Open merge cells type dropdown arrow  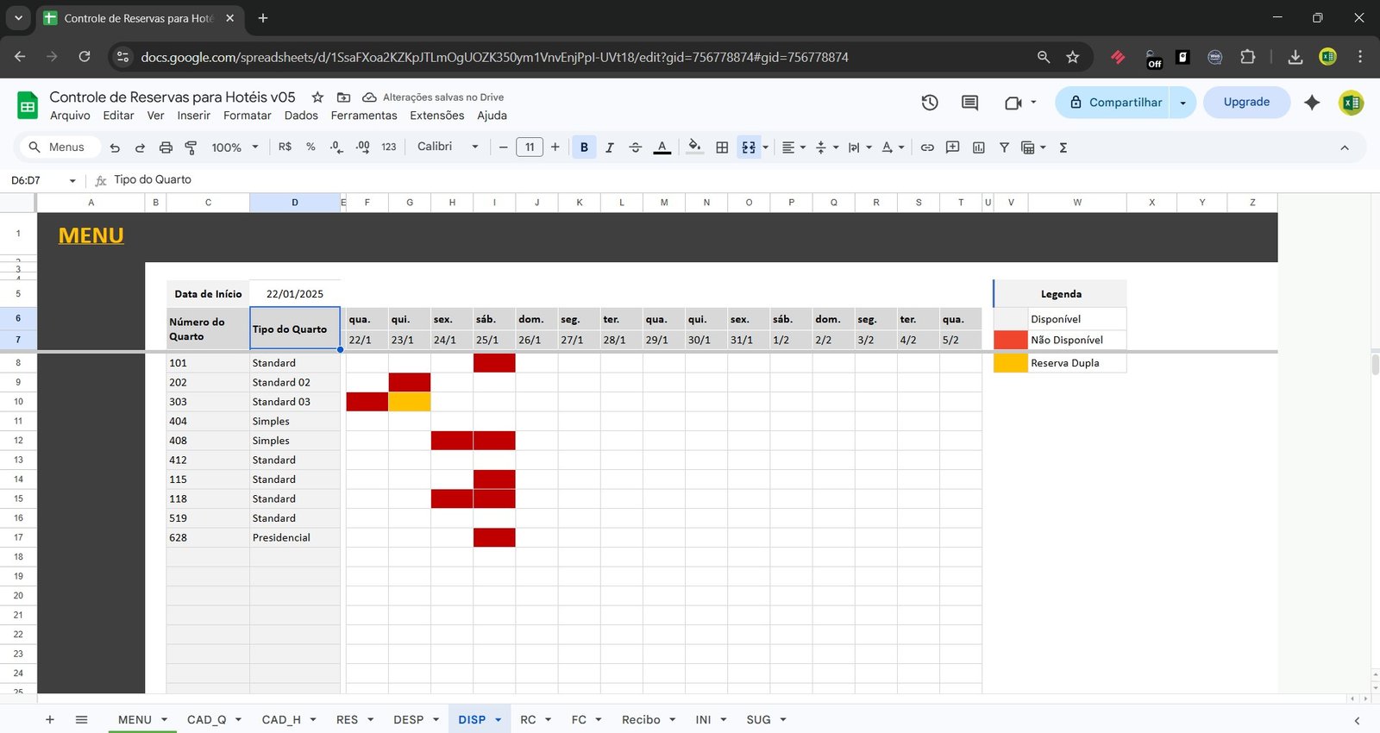click(x=765, y=147)
